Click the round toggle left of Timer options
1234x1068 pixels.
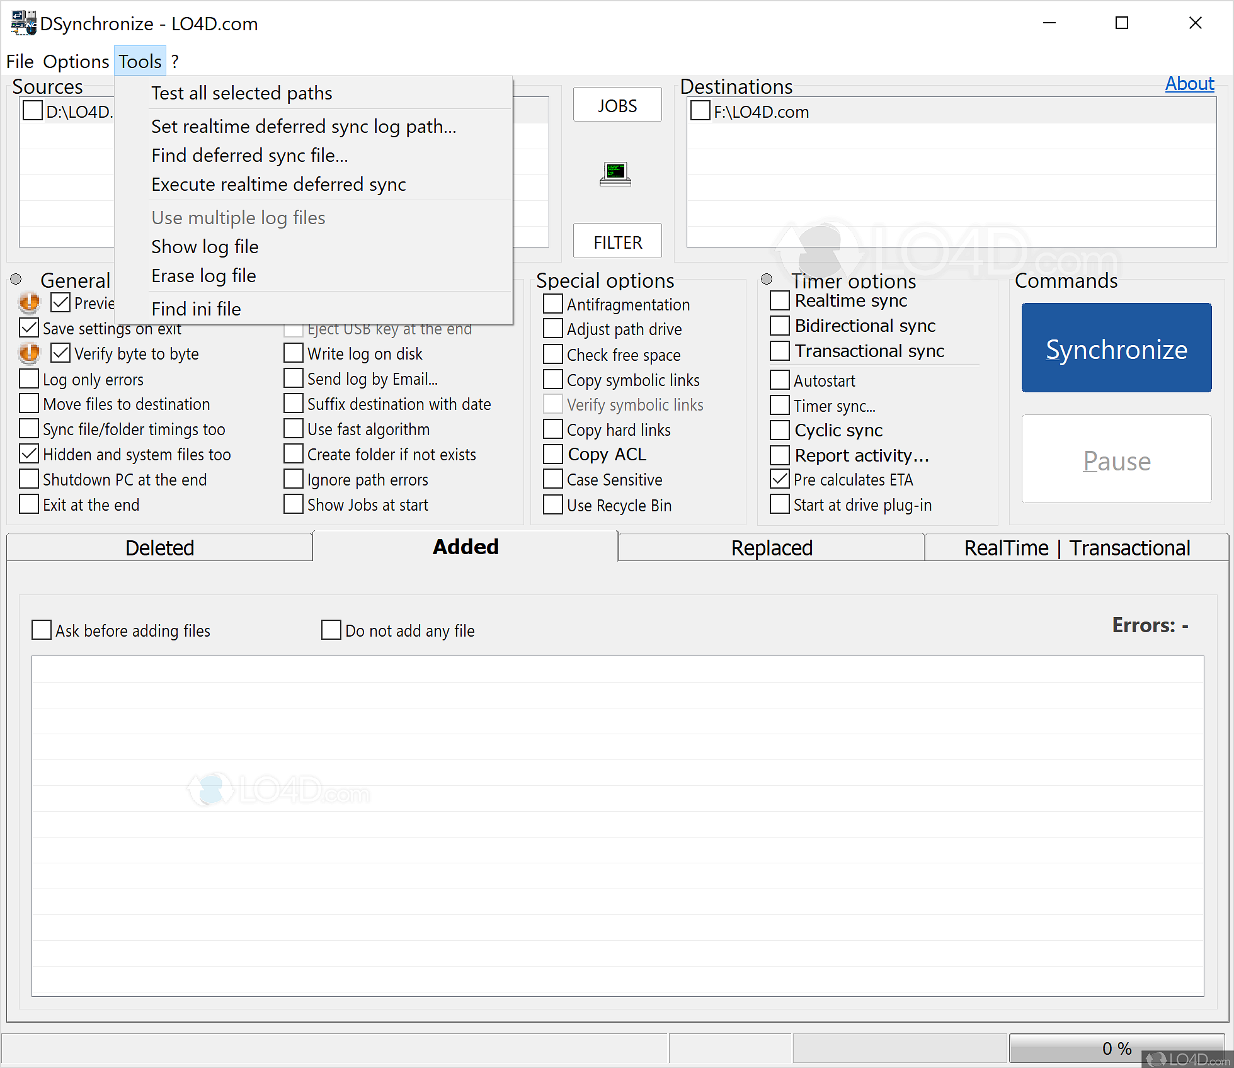pyautogui.click(x=767, y=279)
